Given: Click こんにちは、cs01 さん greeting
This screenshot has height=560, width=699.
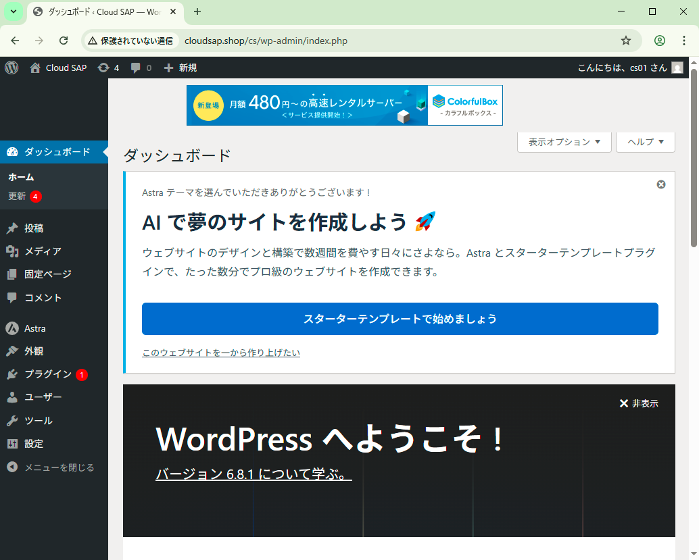Looking at the screenshot, I should pyautogui.click(x=623, y=68).
